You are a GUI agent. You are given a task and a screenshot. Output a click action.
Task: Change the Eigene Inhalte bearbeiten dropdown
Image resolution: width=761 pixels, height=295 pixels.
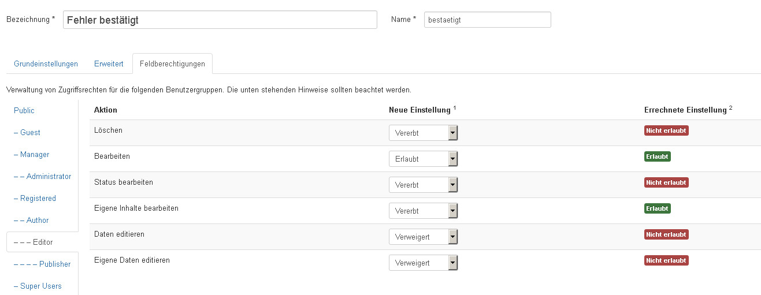(x=423, y=211)
